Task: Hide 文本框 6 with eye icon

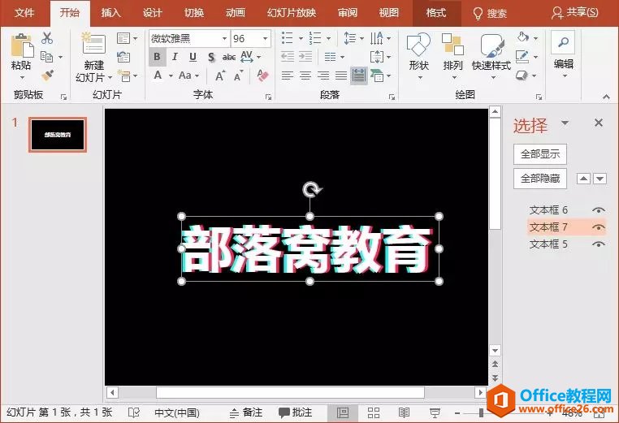Action: point(599,210)
